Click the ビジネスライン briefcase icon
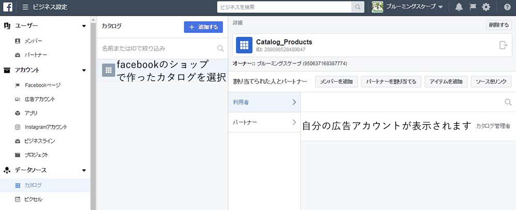The height and width of the screenshot is (210, 516). click(18, 141)
